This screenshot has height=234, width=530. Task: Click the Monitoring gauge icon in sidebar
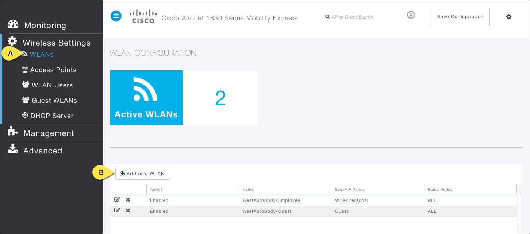click(x=13, y=24)
